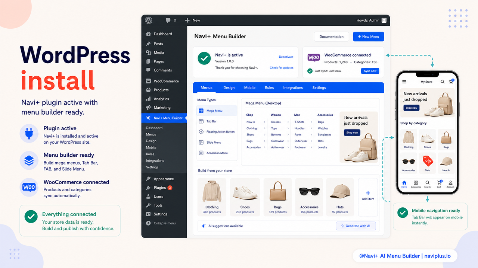Click the Tools wrench icon
The width and height of the screenshot is (478, 268).
pos(148,205)
